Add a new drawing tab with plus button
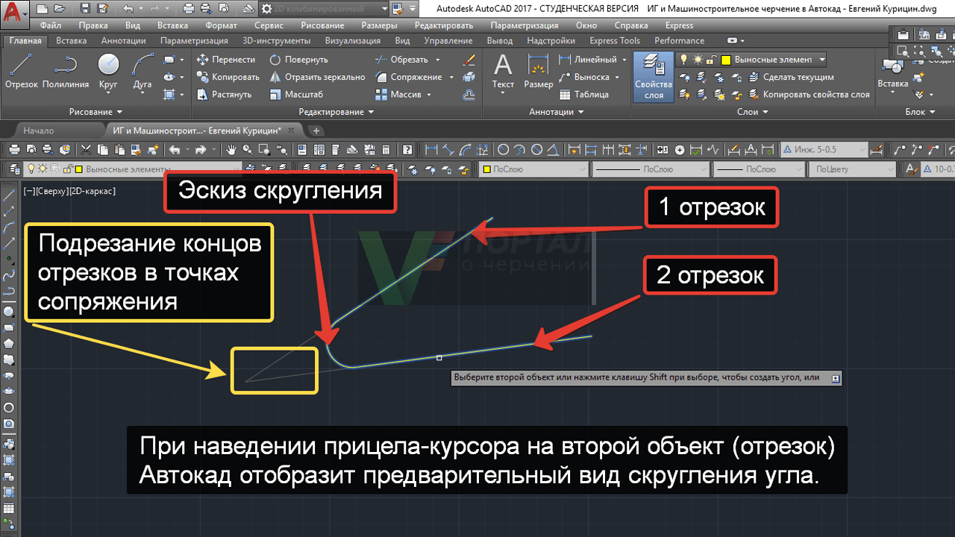955x537 pixels. [316, 131]
